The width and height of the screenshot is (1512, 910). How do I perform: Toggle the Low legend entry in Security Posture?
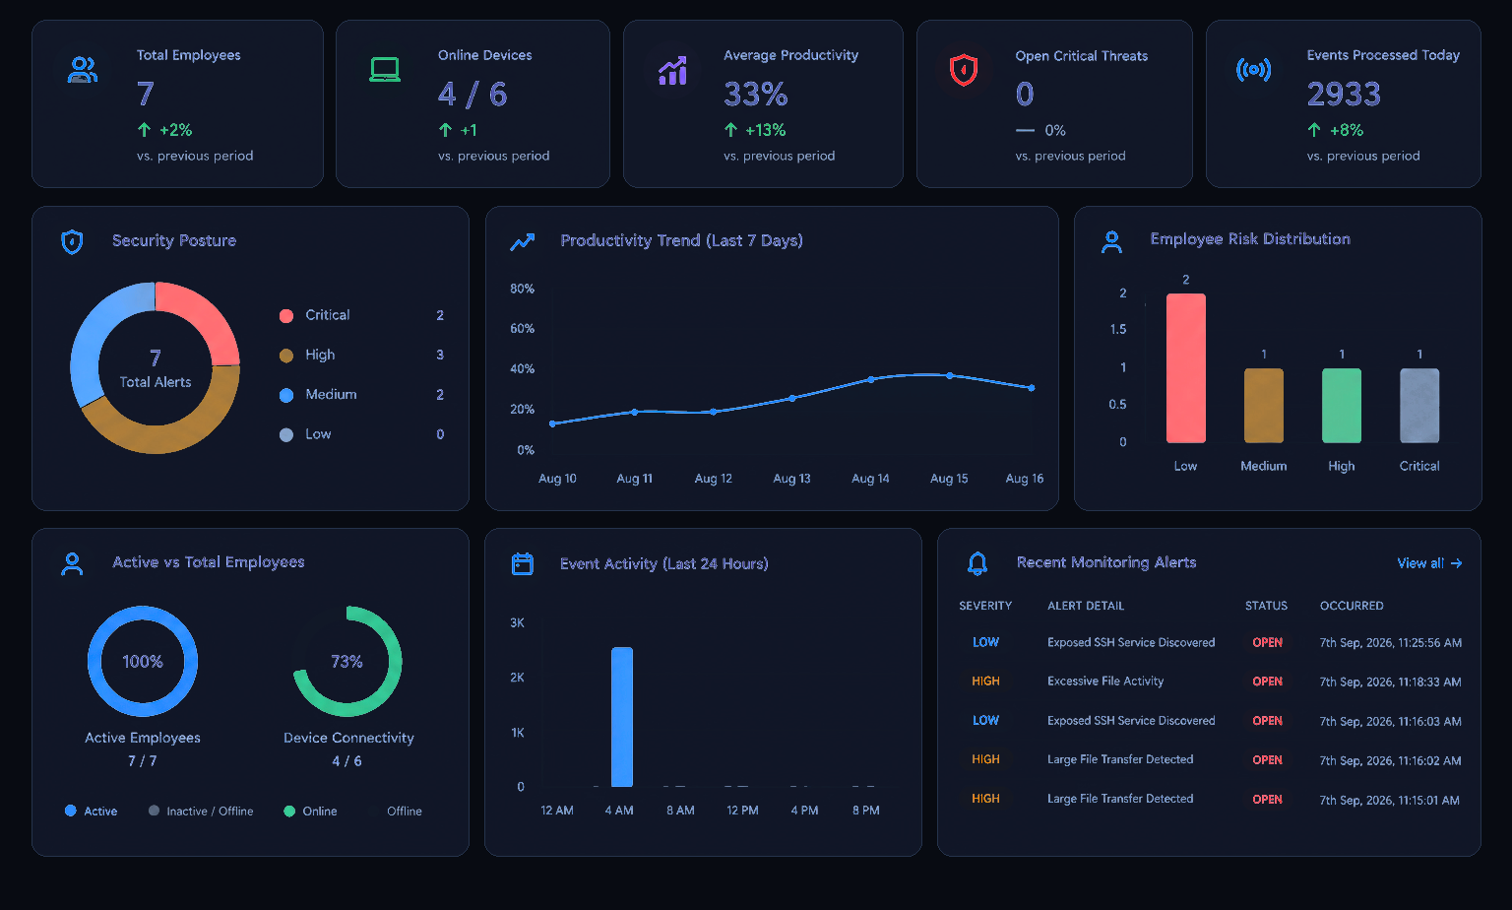pos(361,434)
